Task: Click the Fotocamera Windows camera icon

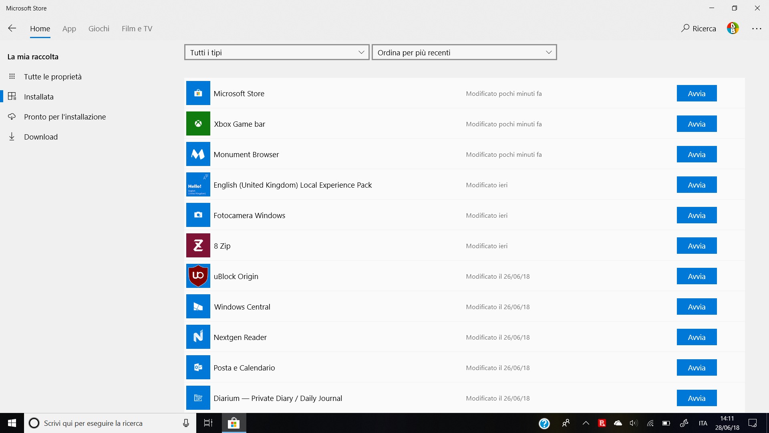Action: click(198, 215)
